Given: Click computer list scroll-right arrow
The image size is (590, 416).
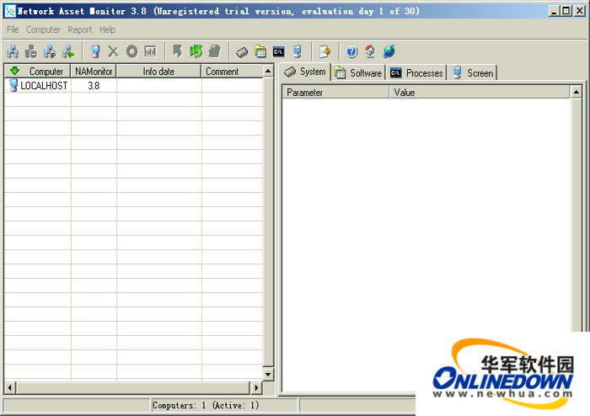Looking at the screenshot, I should tap(256, 387).
